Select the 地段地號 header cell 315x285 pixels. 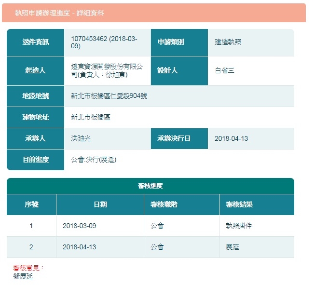click(36, 96)
